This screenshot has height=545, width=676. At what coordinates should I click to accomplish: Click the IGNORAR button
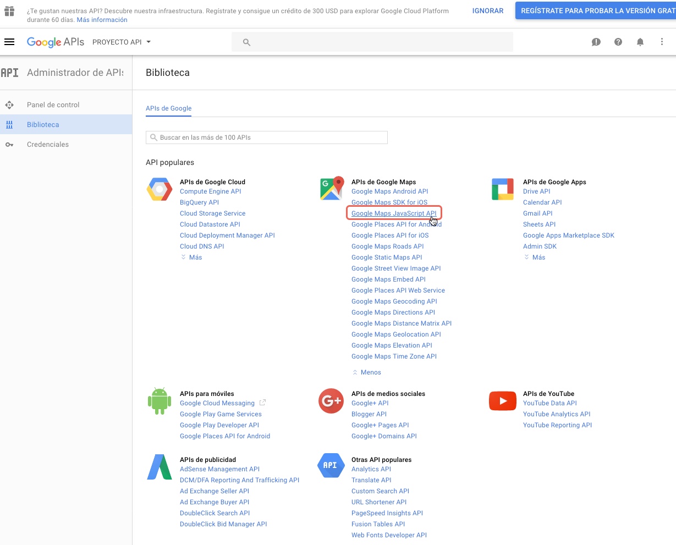(488, 11)
